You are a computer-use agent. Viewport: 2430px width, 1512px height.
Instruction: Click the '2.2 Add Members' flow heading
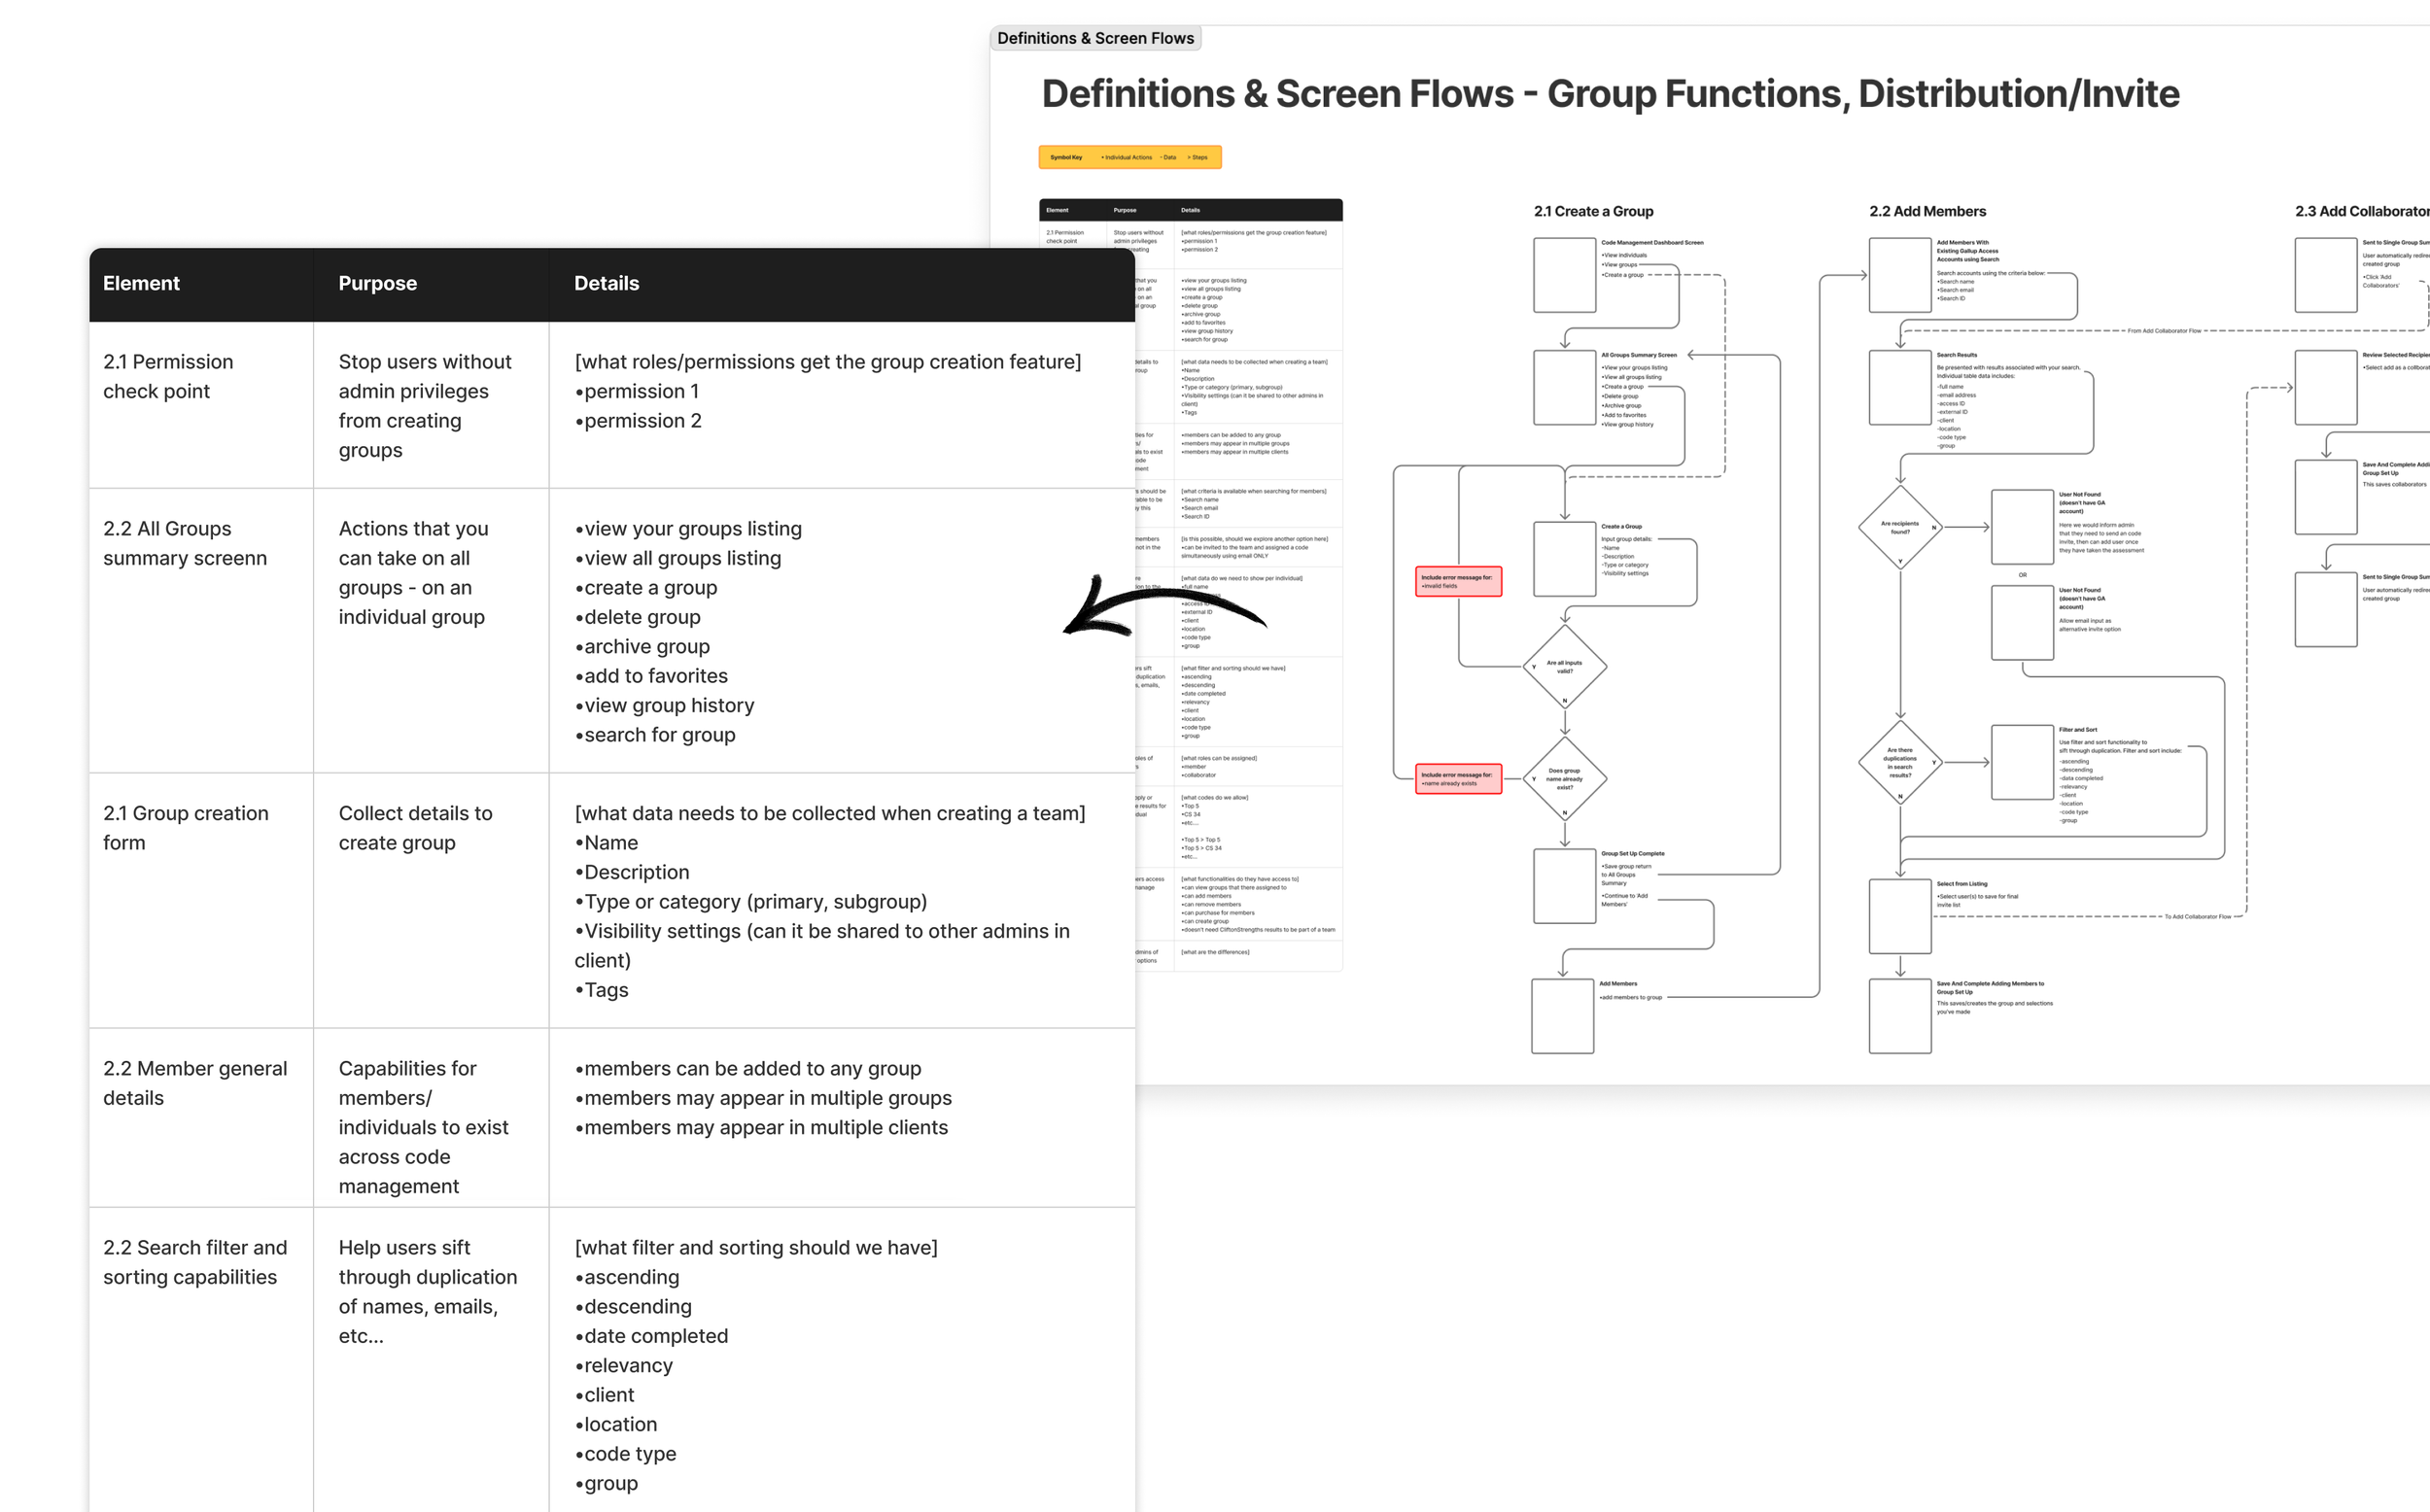1927,211
